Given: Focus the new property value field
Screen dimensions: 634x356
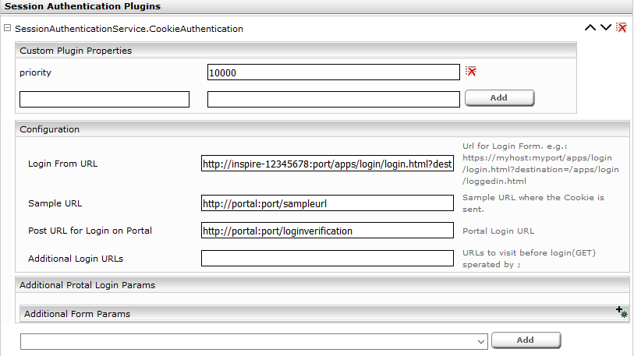Looking at the screenshot, I should (334, 100).
